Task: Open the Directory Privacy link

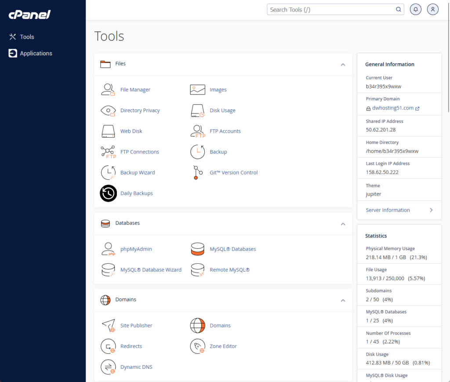Action: [140, 110]
